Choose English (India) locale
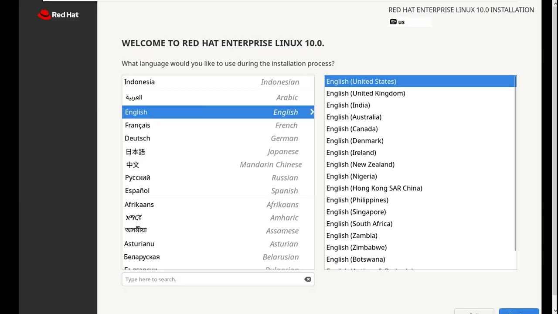This screenshot has width=558, height=314. click(420, 105)
